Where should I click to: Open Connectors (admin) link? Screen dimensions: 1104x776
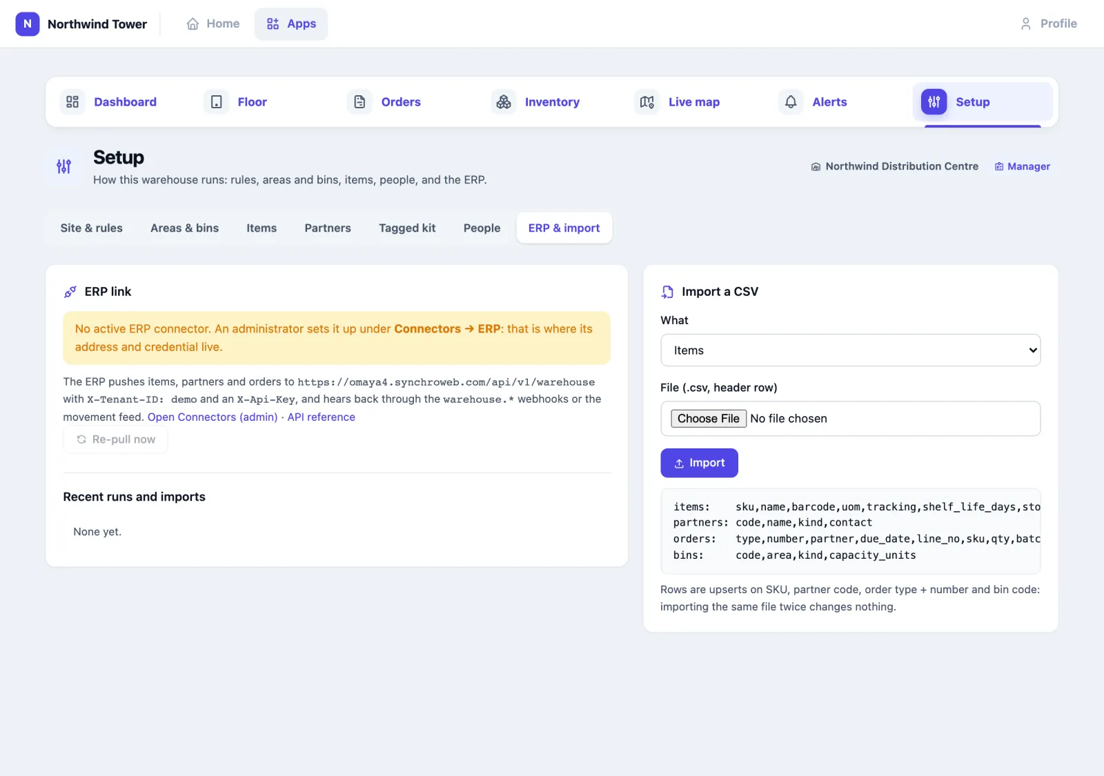tap(213, 417)
